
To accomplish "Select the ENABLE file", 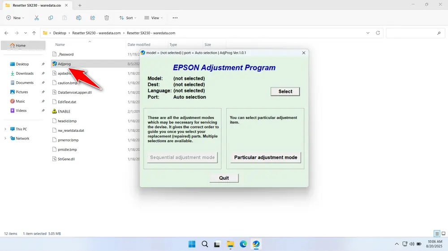I will click(x=64, y=111).
